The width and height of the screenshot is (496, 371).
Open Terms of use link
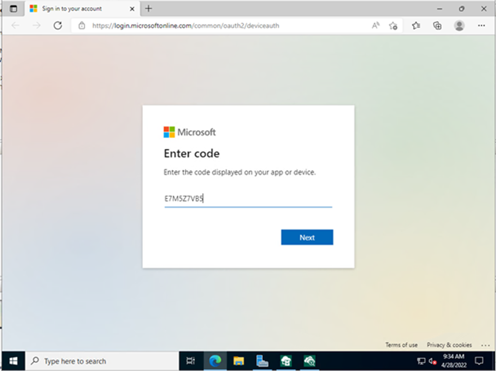click(401, 345)
